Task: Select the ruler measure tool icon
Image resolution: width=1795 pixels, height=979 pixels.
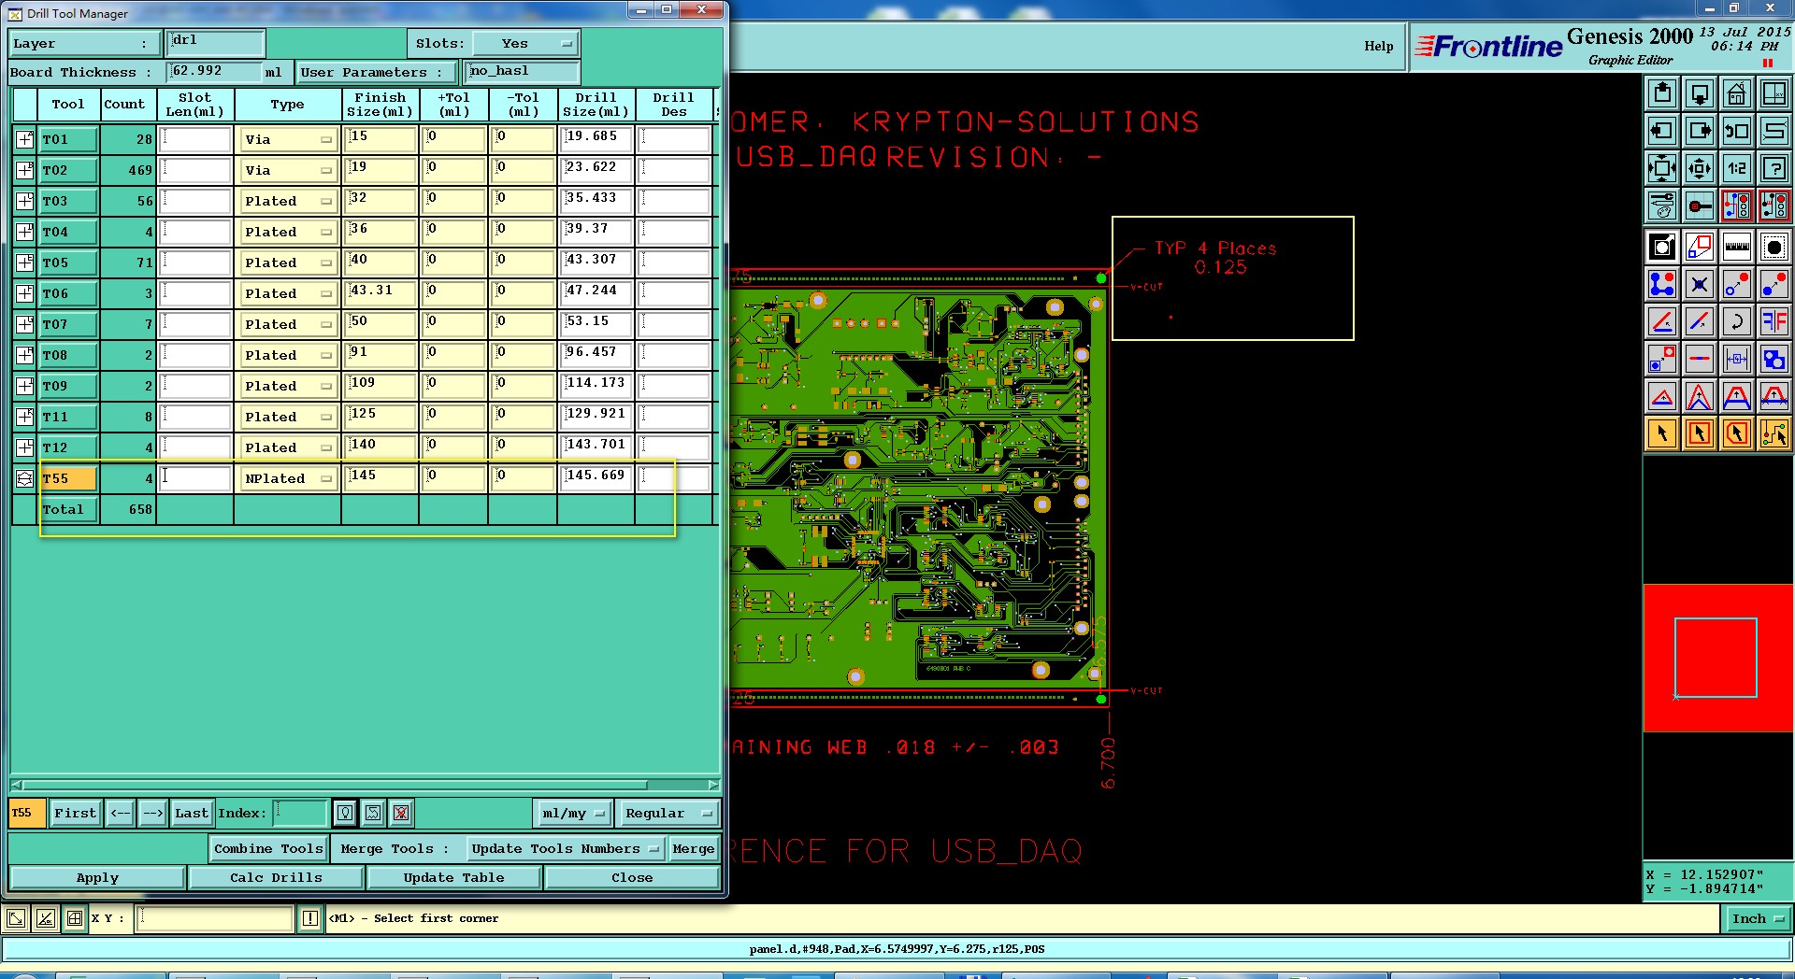Action: pyautogui.click(x=1737, y=247)
